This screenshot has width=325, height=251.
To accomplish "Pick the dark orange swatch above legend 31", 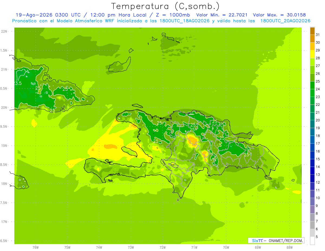I will pyautogui.click(x=313, y=31).
